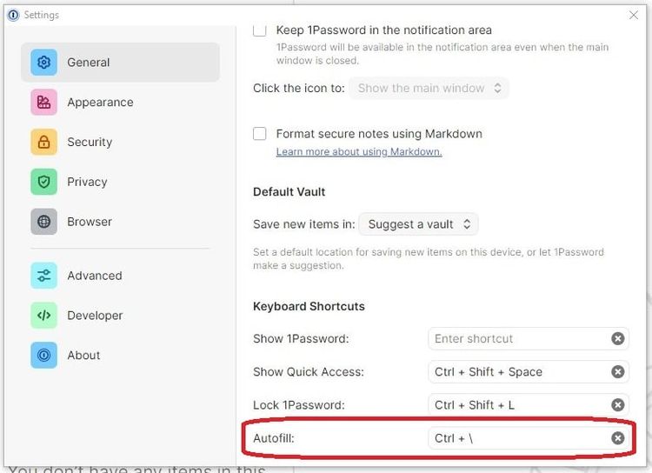Close the Settings window
The width and height of the screenshot is (652, 473).
[x=633, y=15]
